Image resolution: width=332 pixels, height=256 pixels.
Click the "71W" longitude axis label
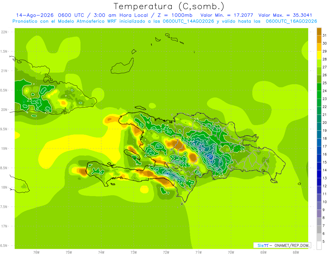[198, 252]
